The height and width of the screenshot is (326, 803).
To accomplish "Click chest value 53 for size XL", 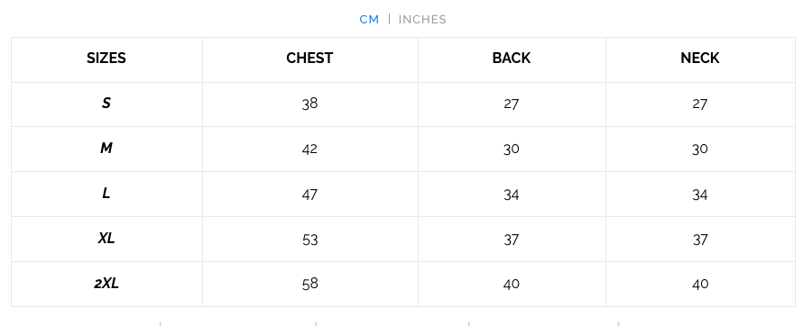I will 309,240.
